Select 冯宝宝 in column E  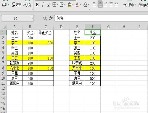[77, 68]
